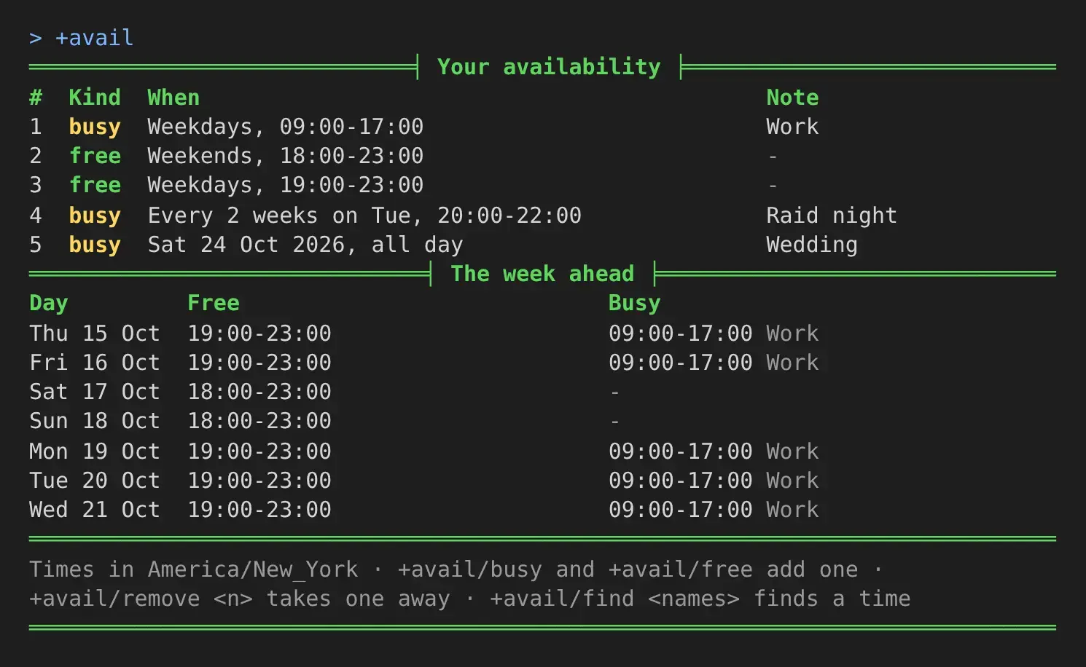Click 'busy' kind on the Wedding row
Viewport: 1086px width, 667px height.
[x=95, y=245]
